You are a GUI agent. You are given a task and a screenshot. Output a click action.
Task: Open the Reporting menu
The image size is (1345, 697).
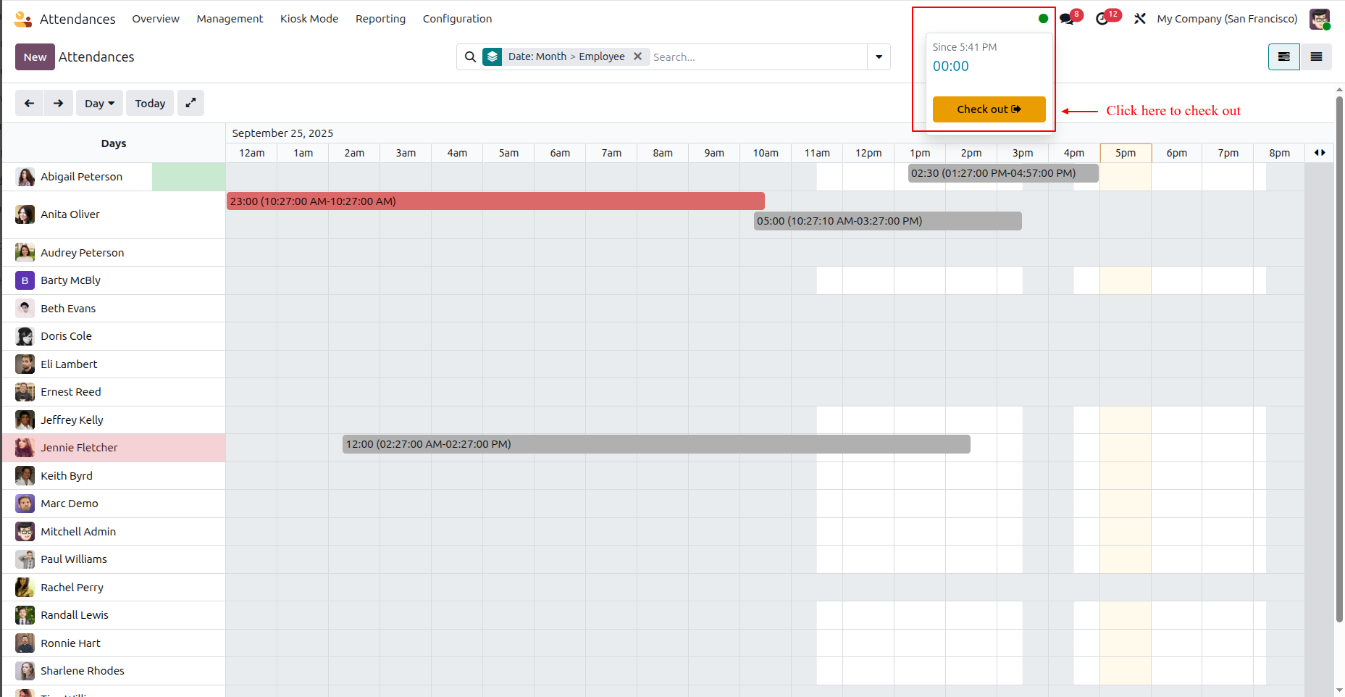pos(380,19)
